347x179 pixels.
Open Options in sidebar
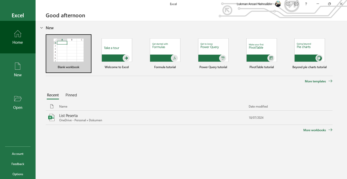[x=18, y=174]
